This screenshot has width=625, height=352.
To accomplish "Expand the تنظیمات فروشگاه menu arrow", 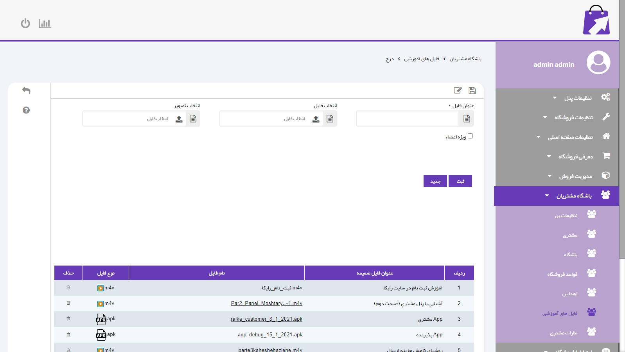I will [545, 117].
